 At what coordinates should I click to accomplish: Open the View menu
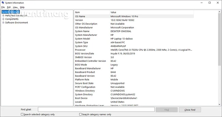coord(15,7)
